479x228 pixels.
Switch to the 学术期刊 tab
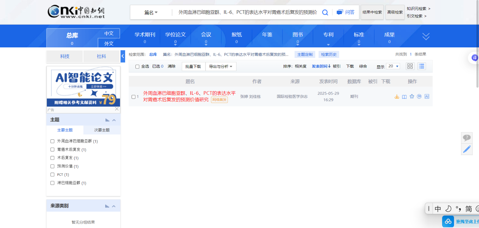[145, 37]
